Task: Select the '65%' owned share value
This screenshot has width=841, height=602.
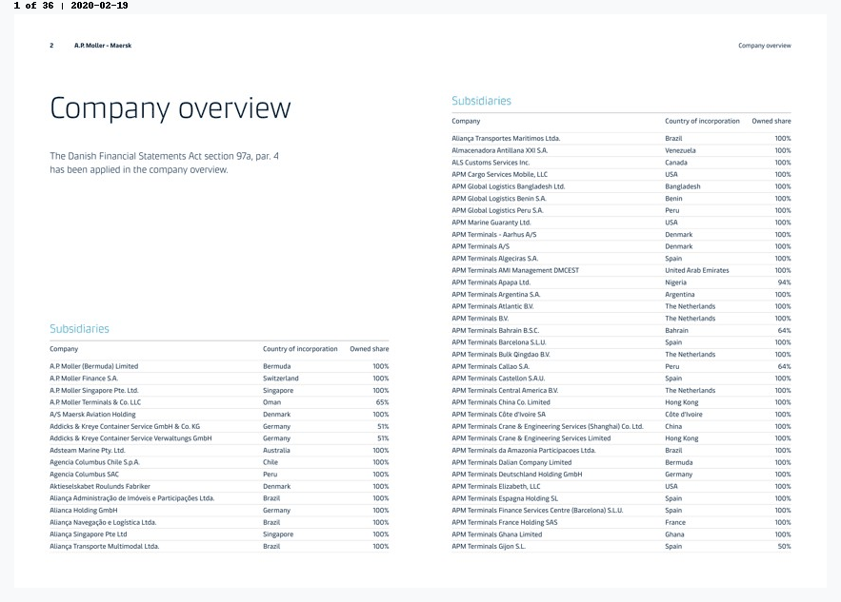Action: (x=383, y=402)
